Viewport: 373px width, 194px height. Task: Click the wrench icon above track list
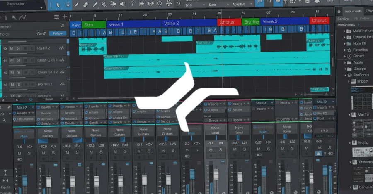(14, 17)
